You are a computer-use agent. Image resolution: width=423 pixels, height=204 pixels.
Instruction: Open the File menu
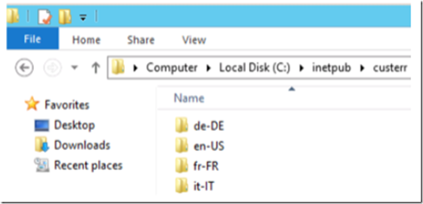32,39
